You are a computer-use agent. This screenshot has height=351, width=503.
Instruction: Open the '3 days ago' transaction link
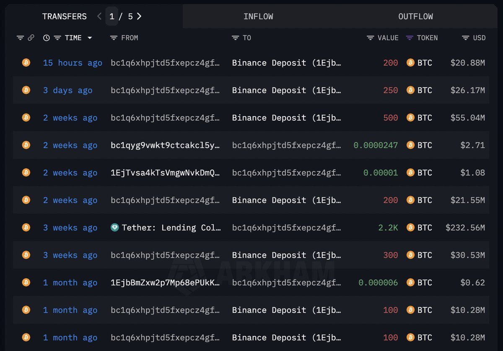(67, 90)
